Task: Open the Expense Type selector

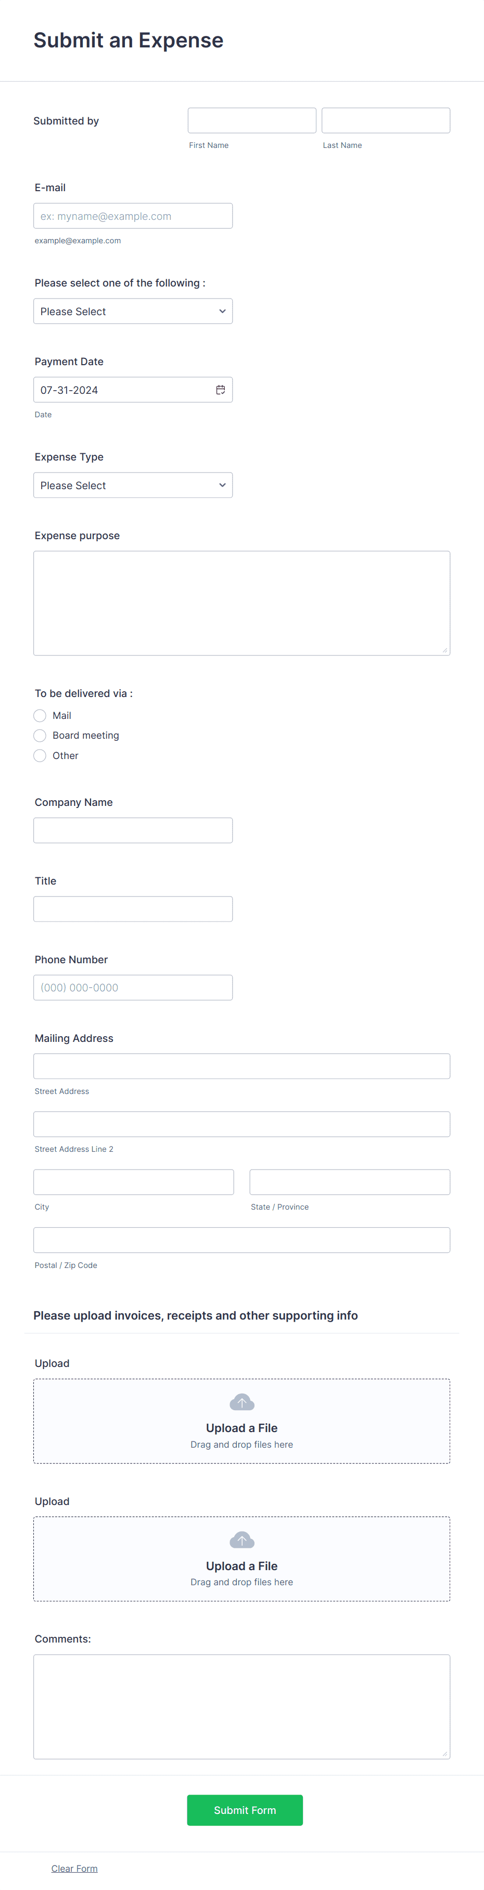Action: (x=133, y=485)
